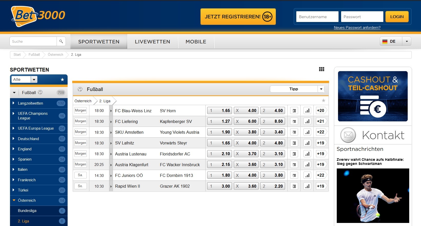This screenshot has height=226, width=421.
Task: Open the grid view icon
Action: (x=322, y=69)
